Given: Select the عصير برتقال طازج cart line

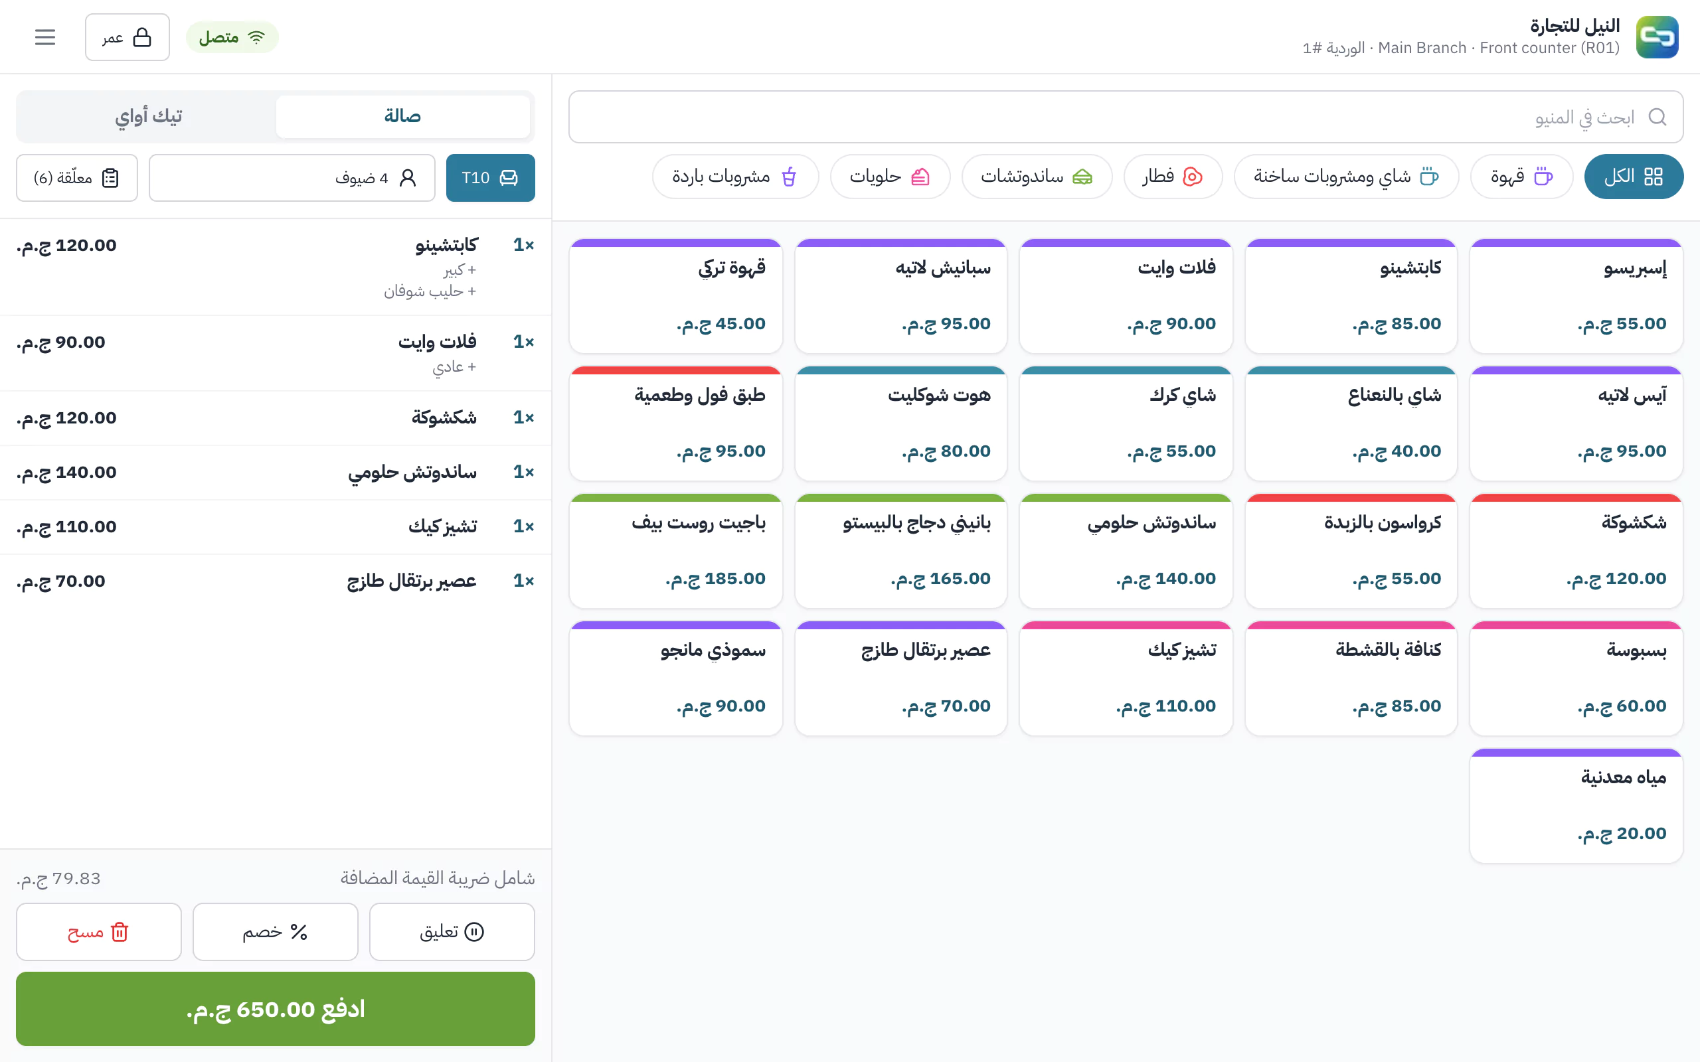Looking at the screenshot, I should [x=276, y=581].
